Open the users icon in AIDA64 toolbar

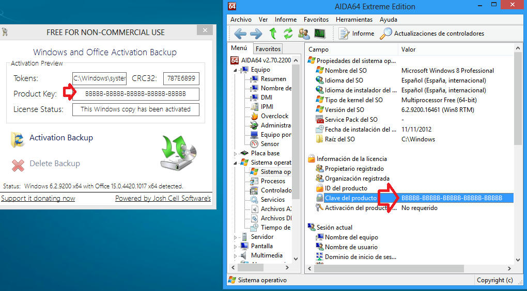[x=304, y=34]
